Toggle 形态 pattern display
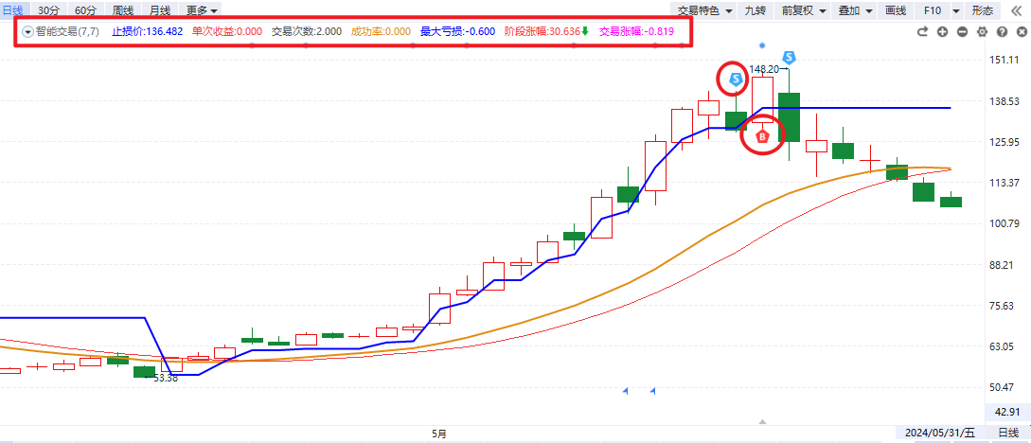Screen dimensions: 1031x443 (x=983, y=10)
